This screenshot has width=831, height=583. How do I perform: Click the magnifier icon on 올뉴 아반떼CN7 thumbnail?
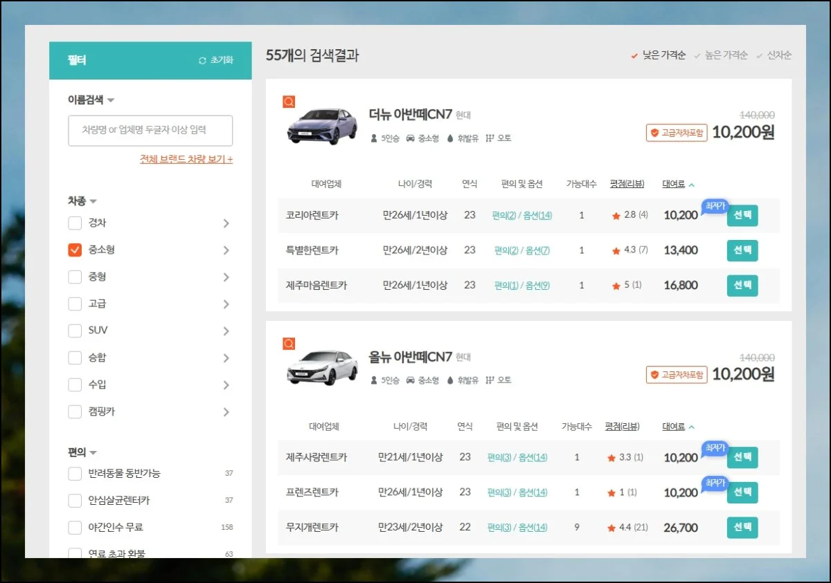click(x=289, y=343)
